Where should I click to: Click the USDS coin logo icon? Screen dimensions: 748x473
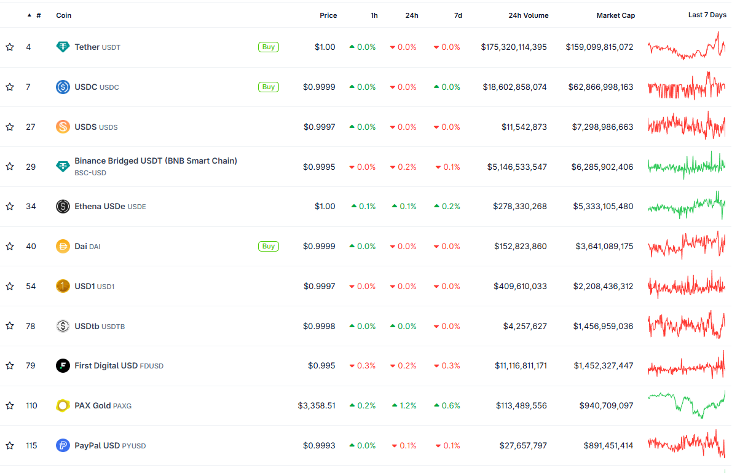[63, 127]
